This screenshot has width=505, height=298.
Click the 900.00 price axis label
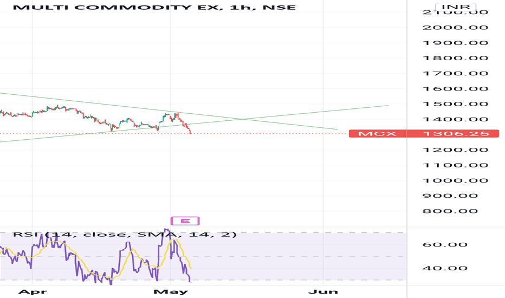450,196
